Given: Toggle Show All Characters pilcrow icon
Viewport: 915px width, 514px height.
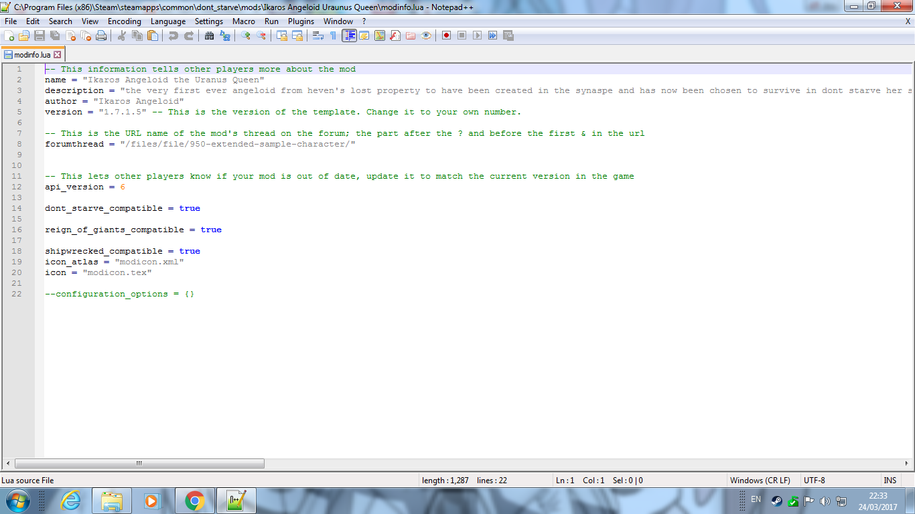Looking at the screenshot, I should tap(333, 35).
